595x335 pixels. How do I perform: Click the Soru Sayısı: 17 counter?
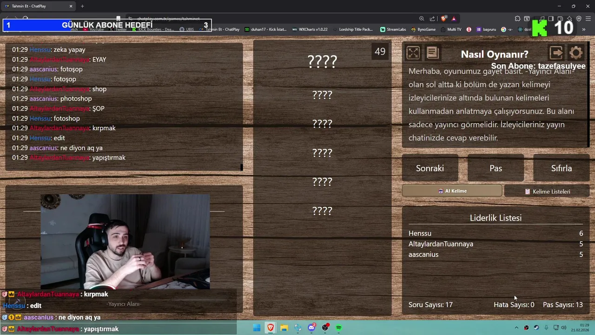430,305
